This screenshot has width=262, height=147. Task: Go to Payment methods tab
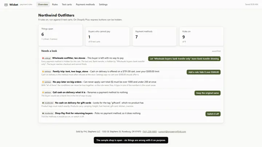(x=85, y=4)
